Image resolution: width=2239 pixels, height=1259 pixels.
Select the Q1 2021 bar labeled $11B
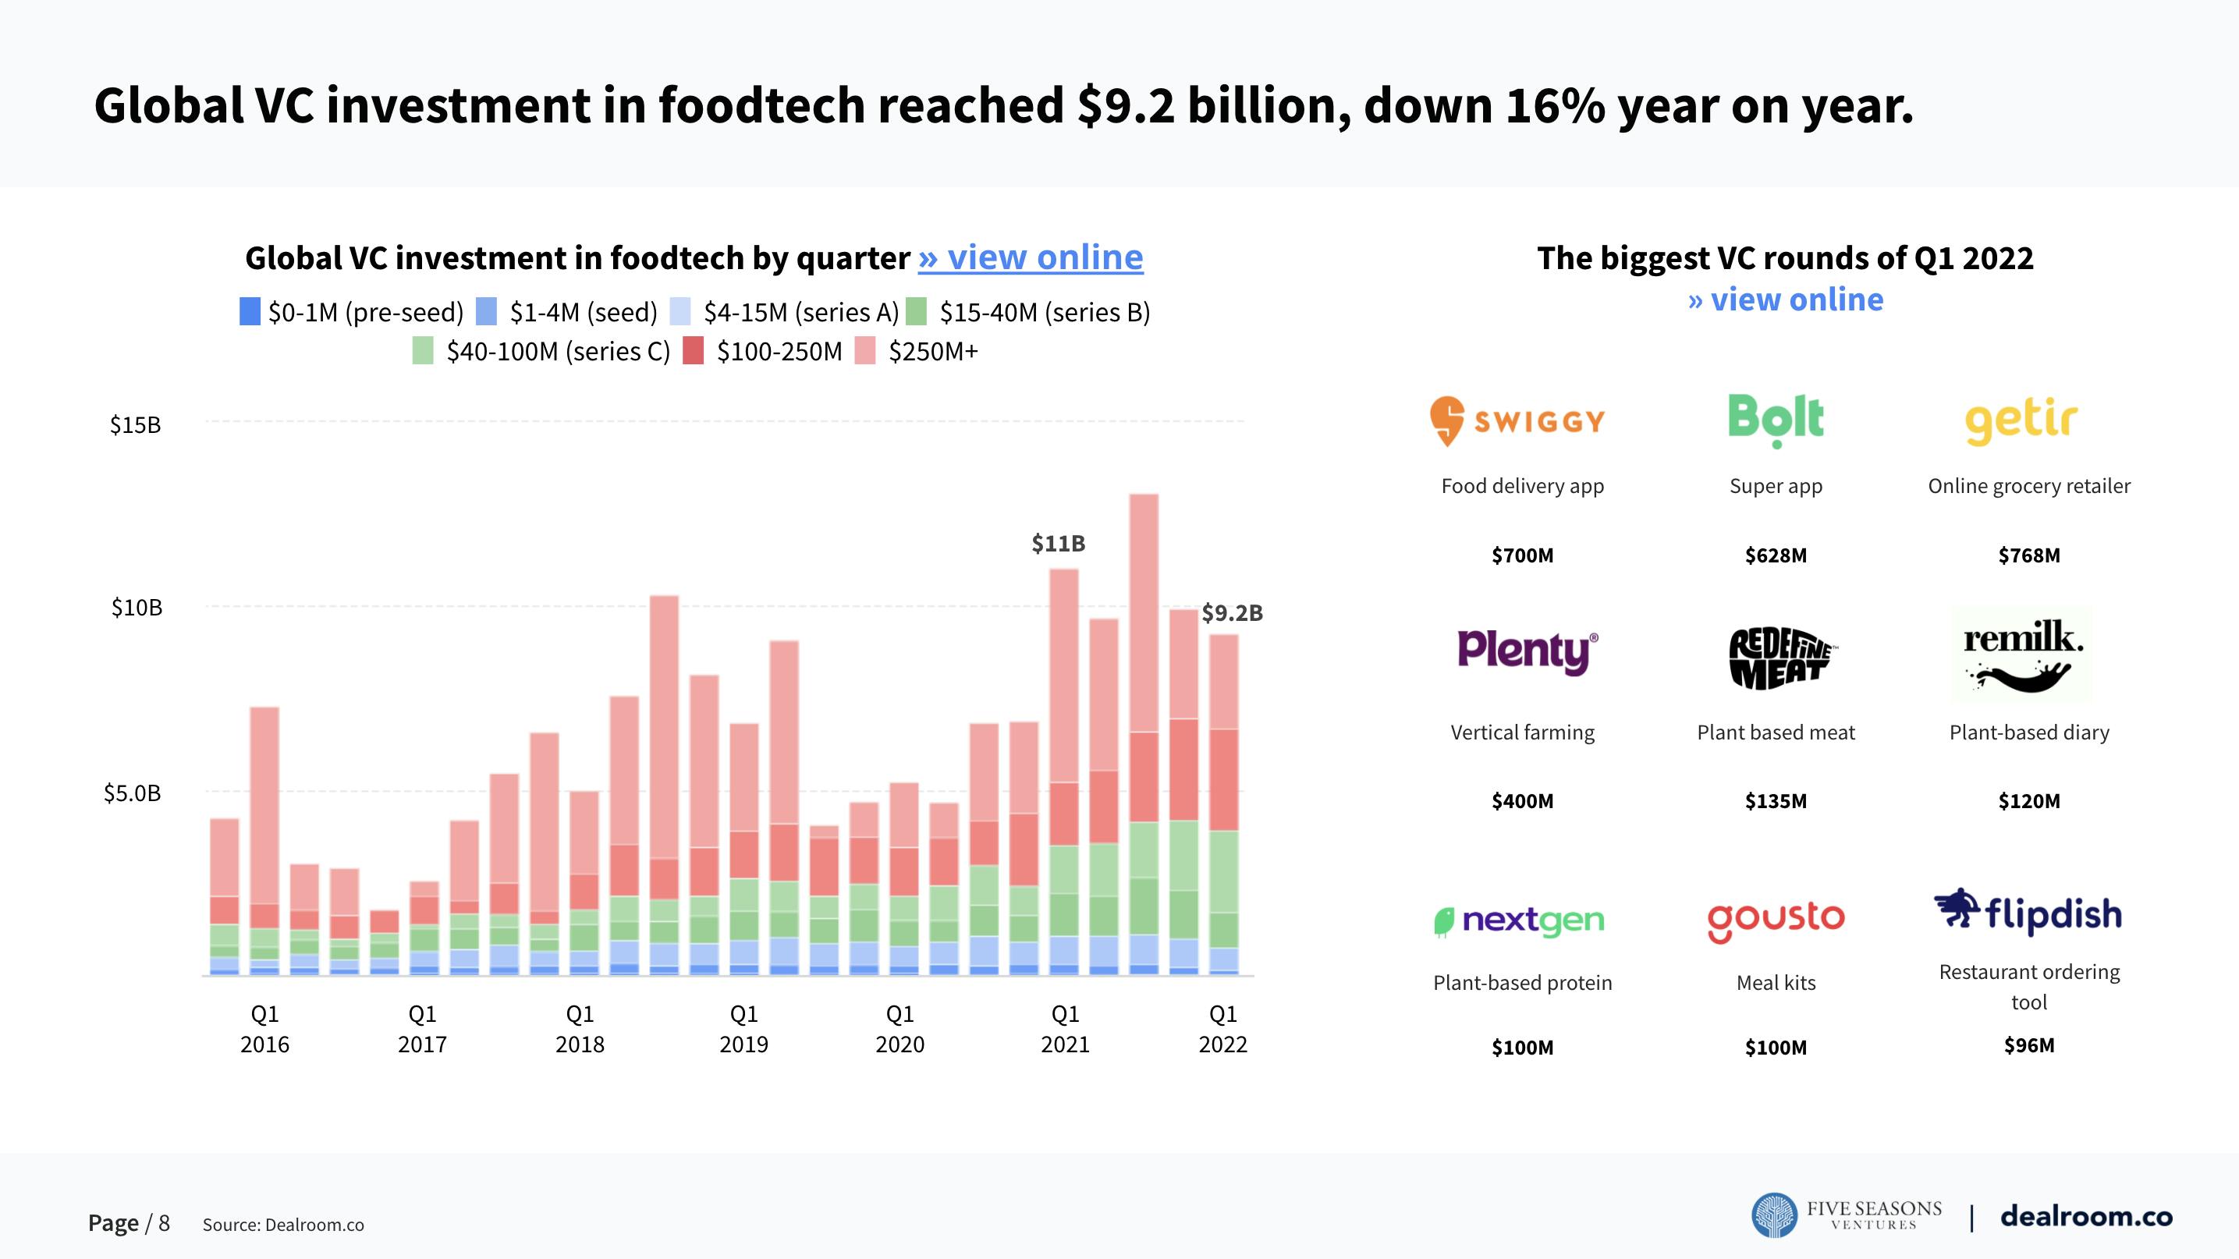point(1064,771)
